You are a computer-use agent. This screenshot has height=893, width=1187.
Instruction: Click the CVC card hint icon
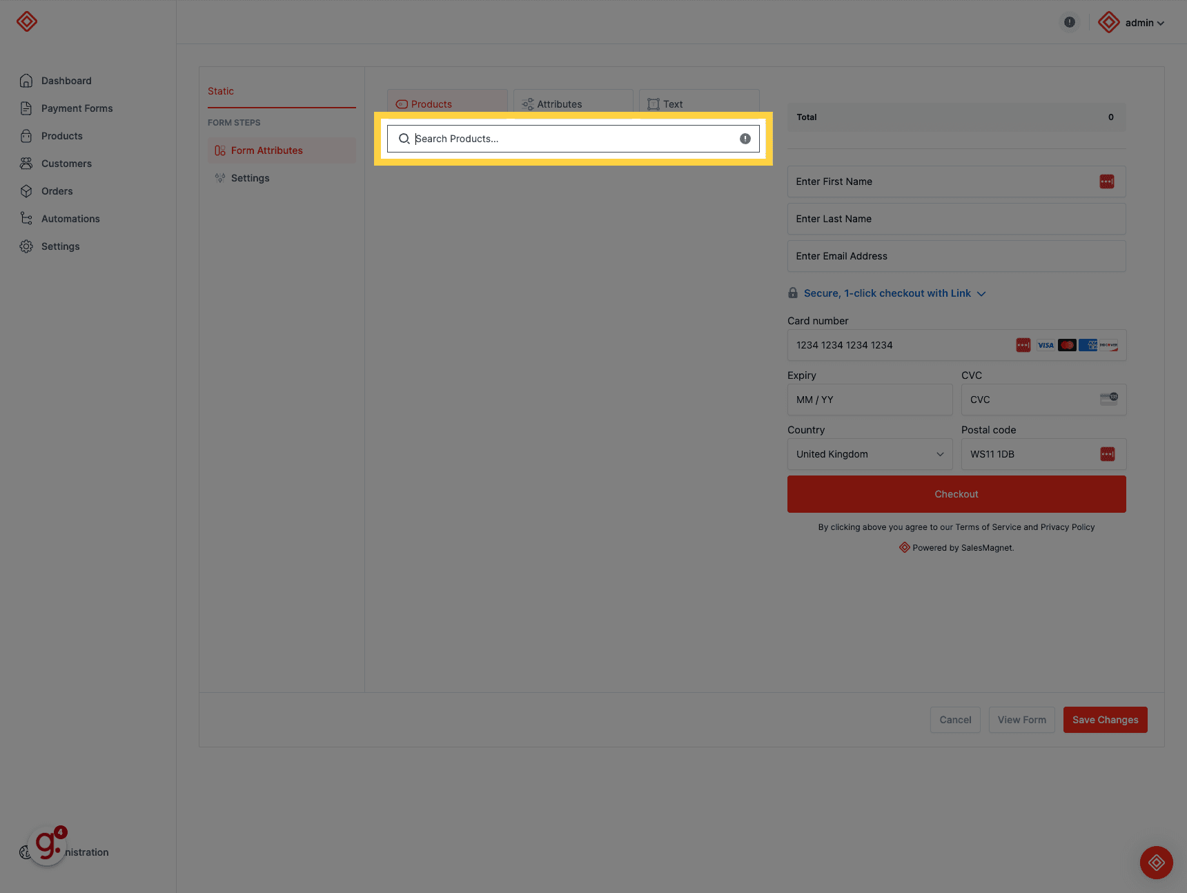(x=1109, y=399)
